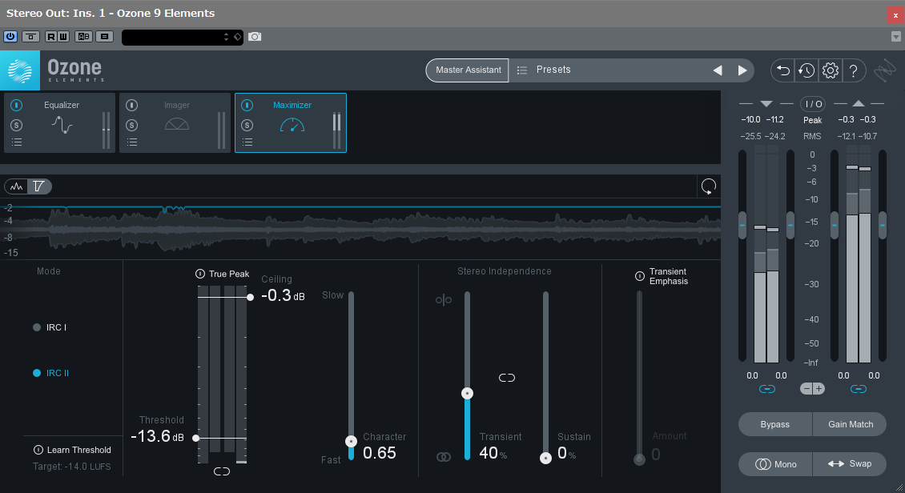This screenshot has height=493, width=905.
Task: Click the Write automation W button
Action: click(63, 36)
